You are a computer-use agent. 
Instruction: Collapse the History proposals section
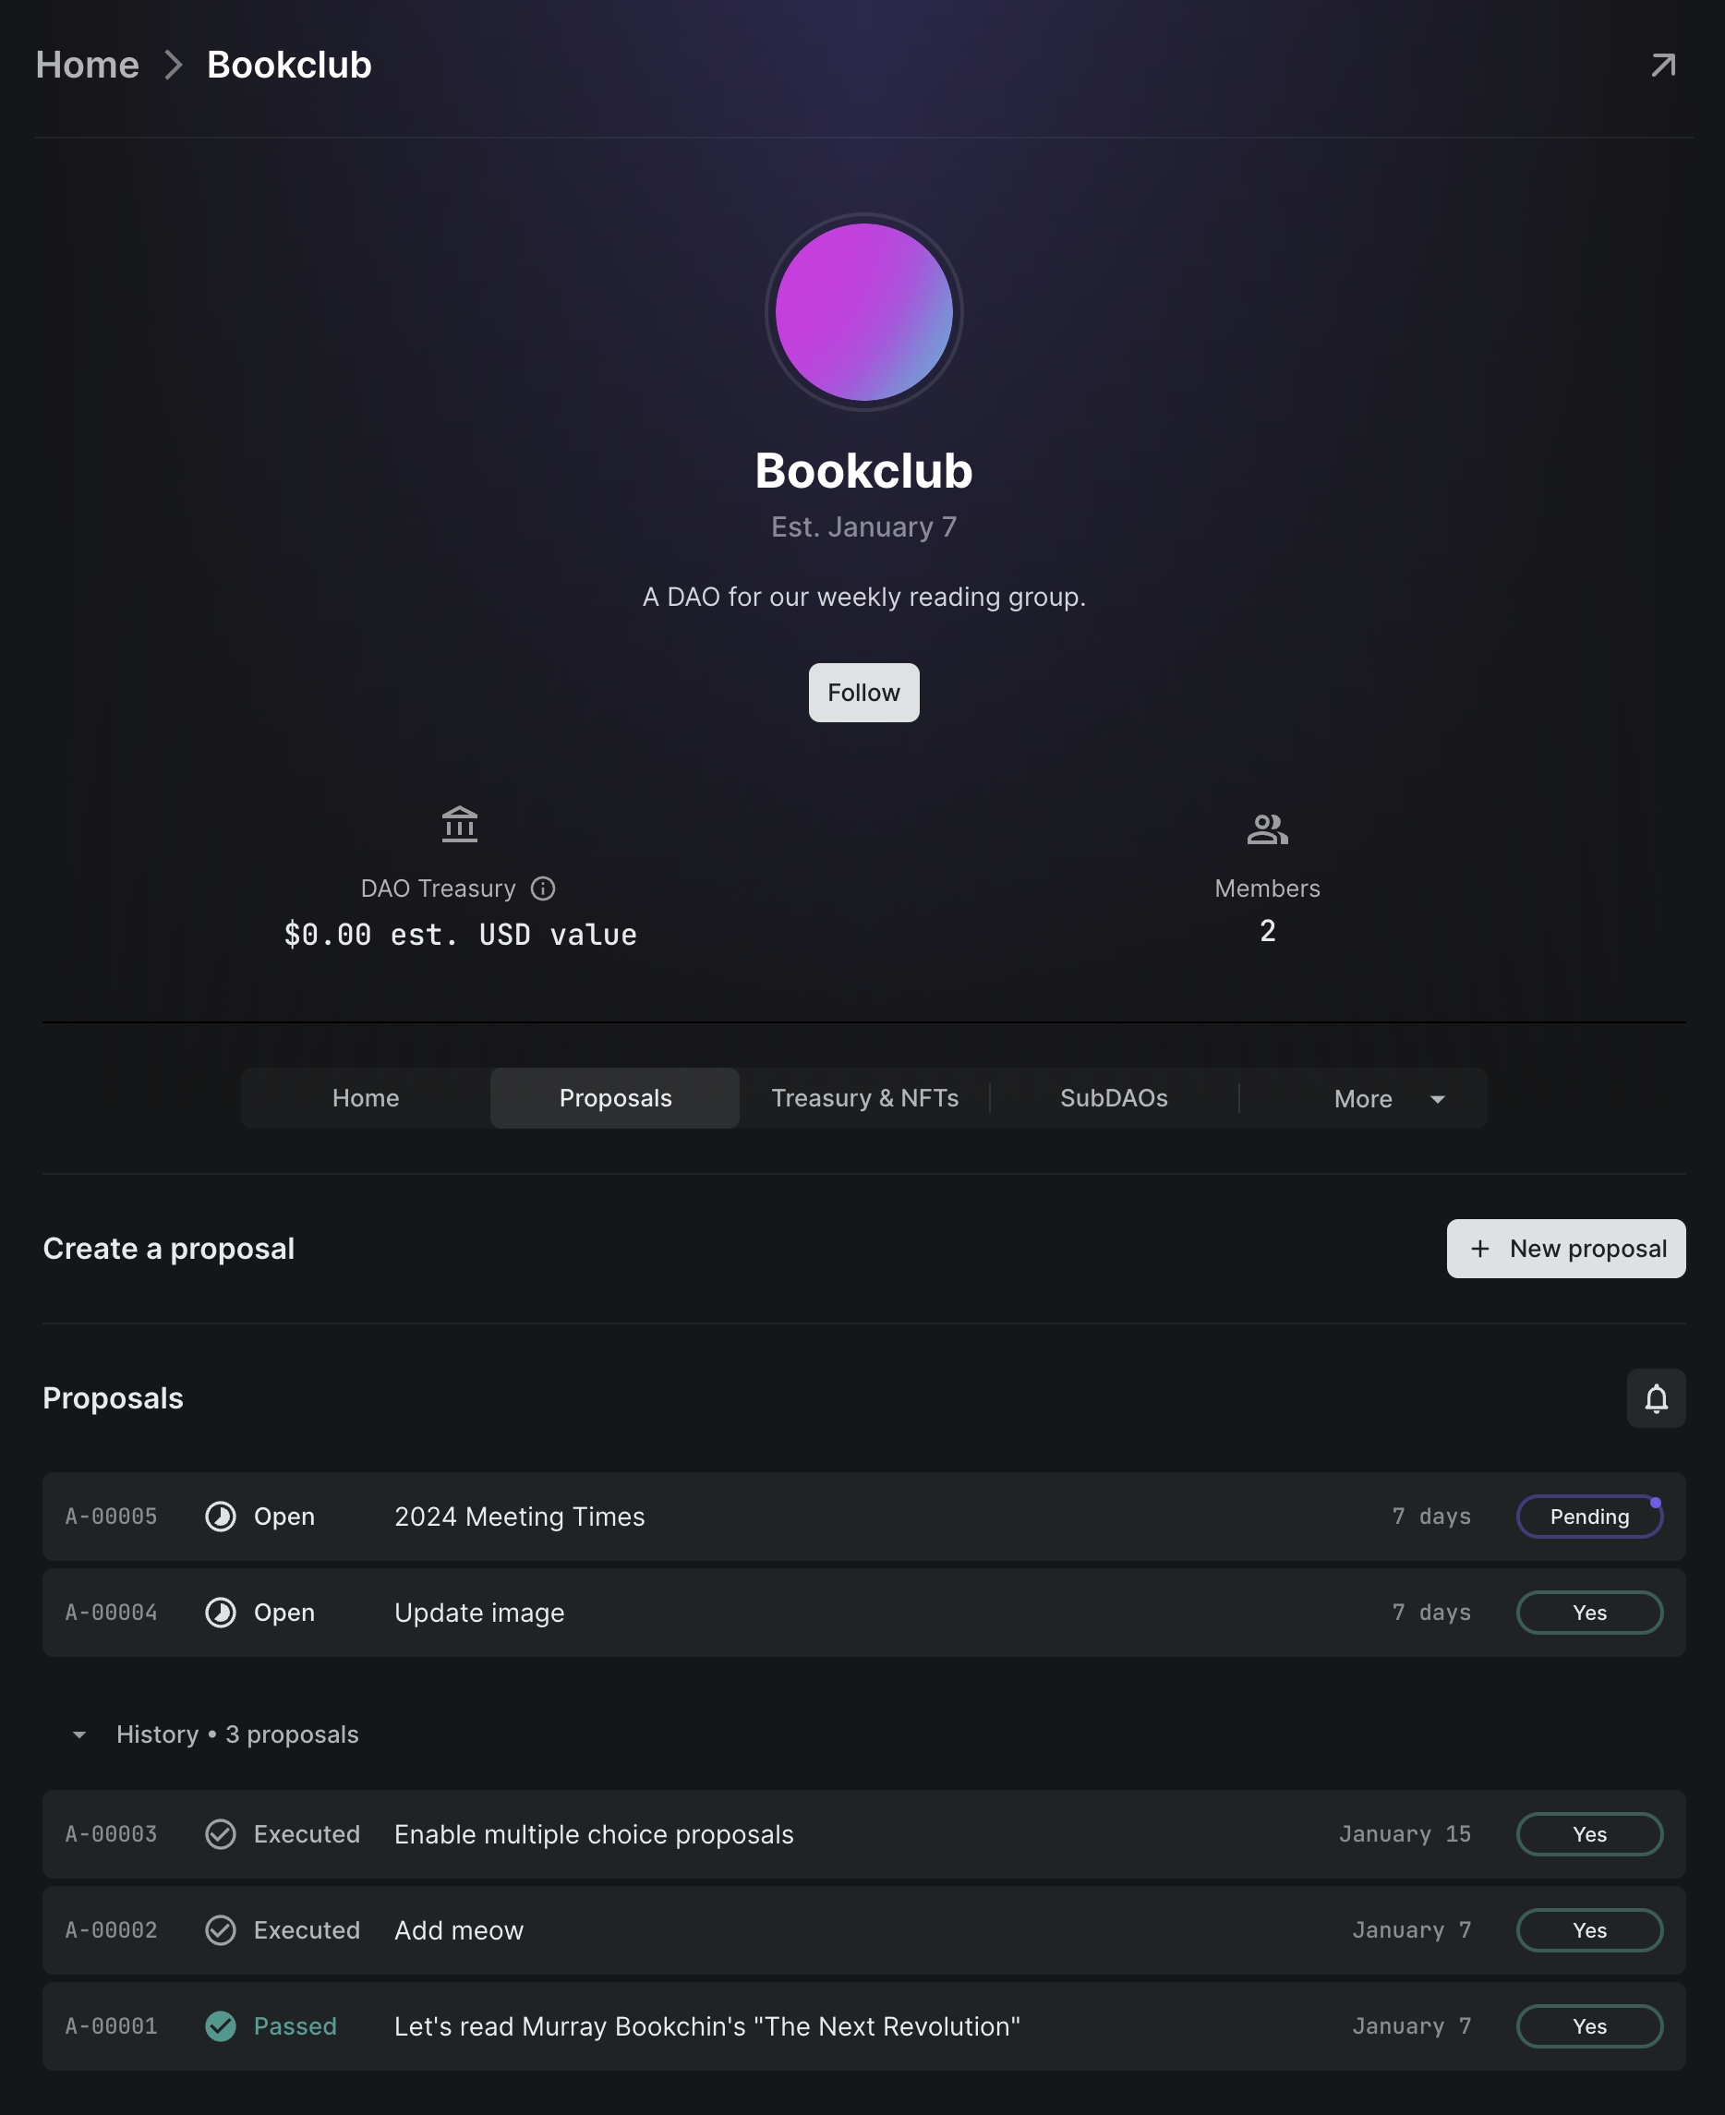[79, 1734]
